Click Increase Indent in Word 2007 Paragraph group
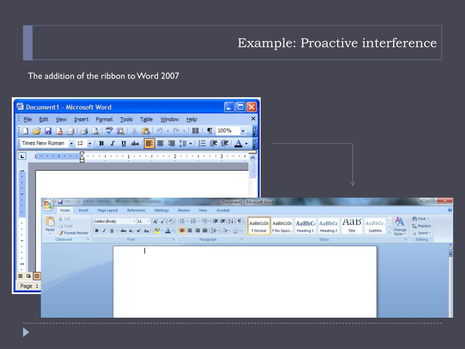The image size is (465, 349). (x=223, y=221)
